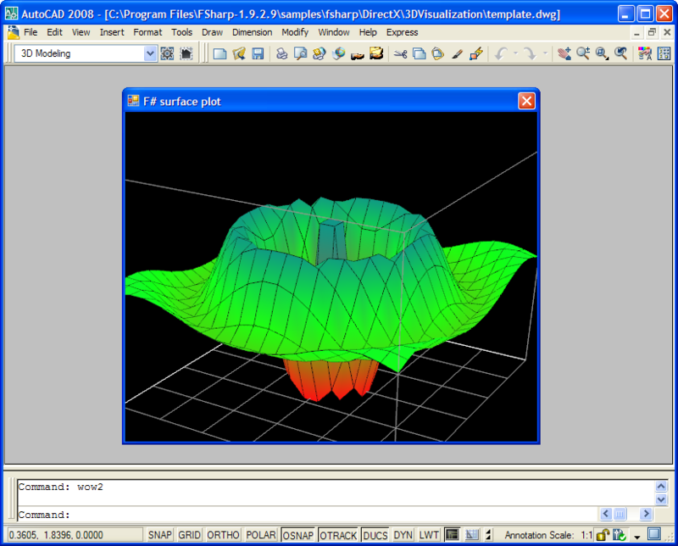This screenshot has height=546, width=678.
Task: Open the Draw menu
Action: pos(212,32)
